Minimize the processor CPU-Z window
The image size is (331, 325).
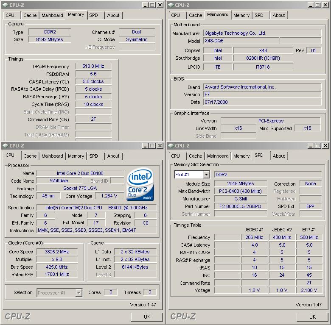point(145,146)
